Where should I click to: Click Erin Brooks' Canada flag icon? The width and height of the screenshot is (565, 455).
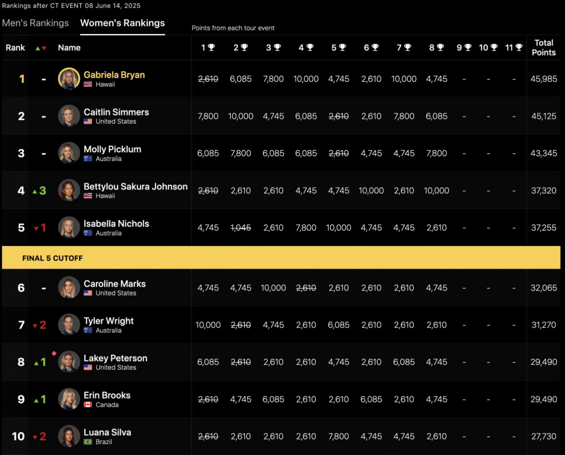[88, 405]
